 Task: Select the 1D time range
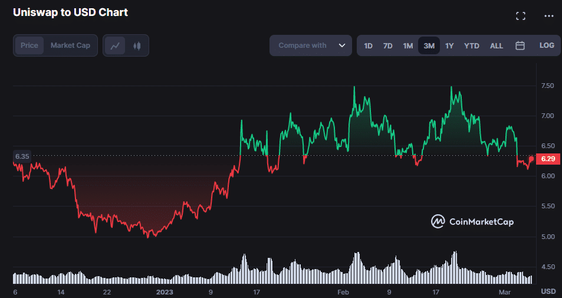[x=368, y=46]
